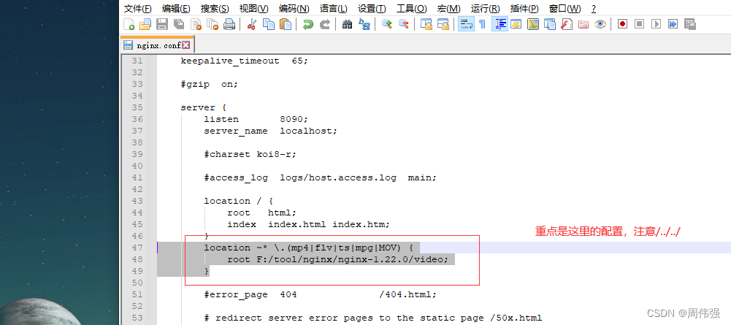Open the Function List panel icon
This screenshot has height=325, width=731.
[567, 24]
